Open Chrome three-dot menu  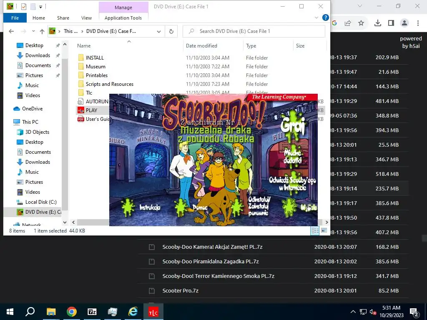click(418, 23)
